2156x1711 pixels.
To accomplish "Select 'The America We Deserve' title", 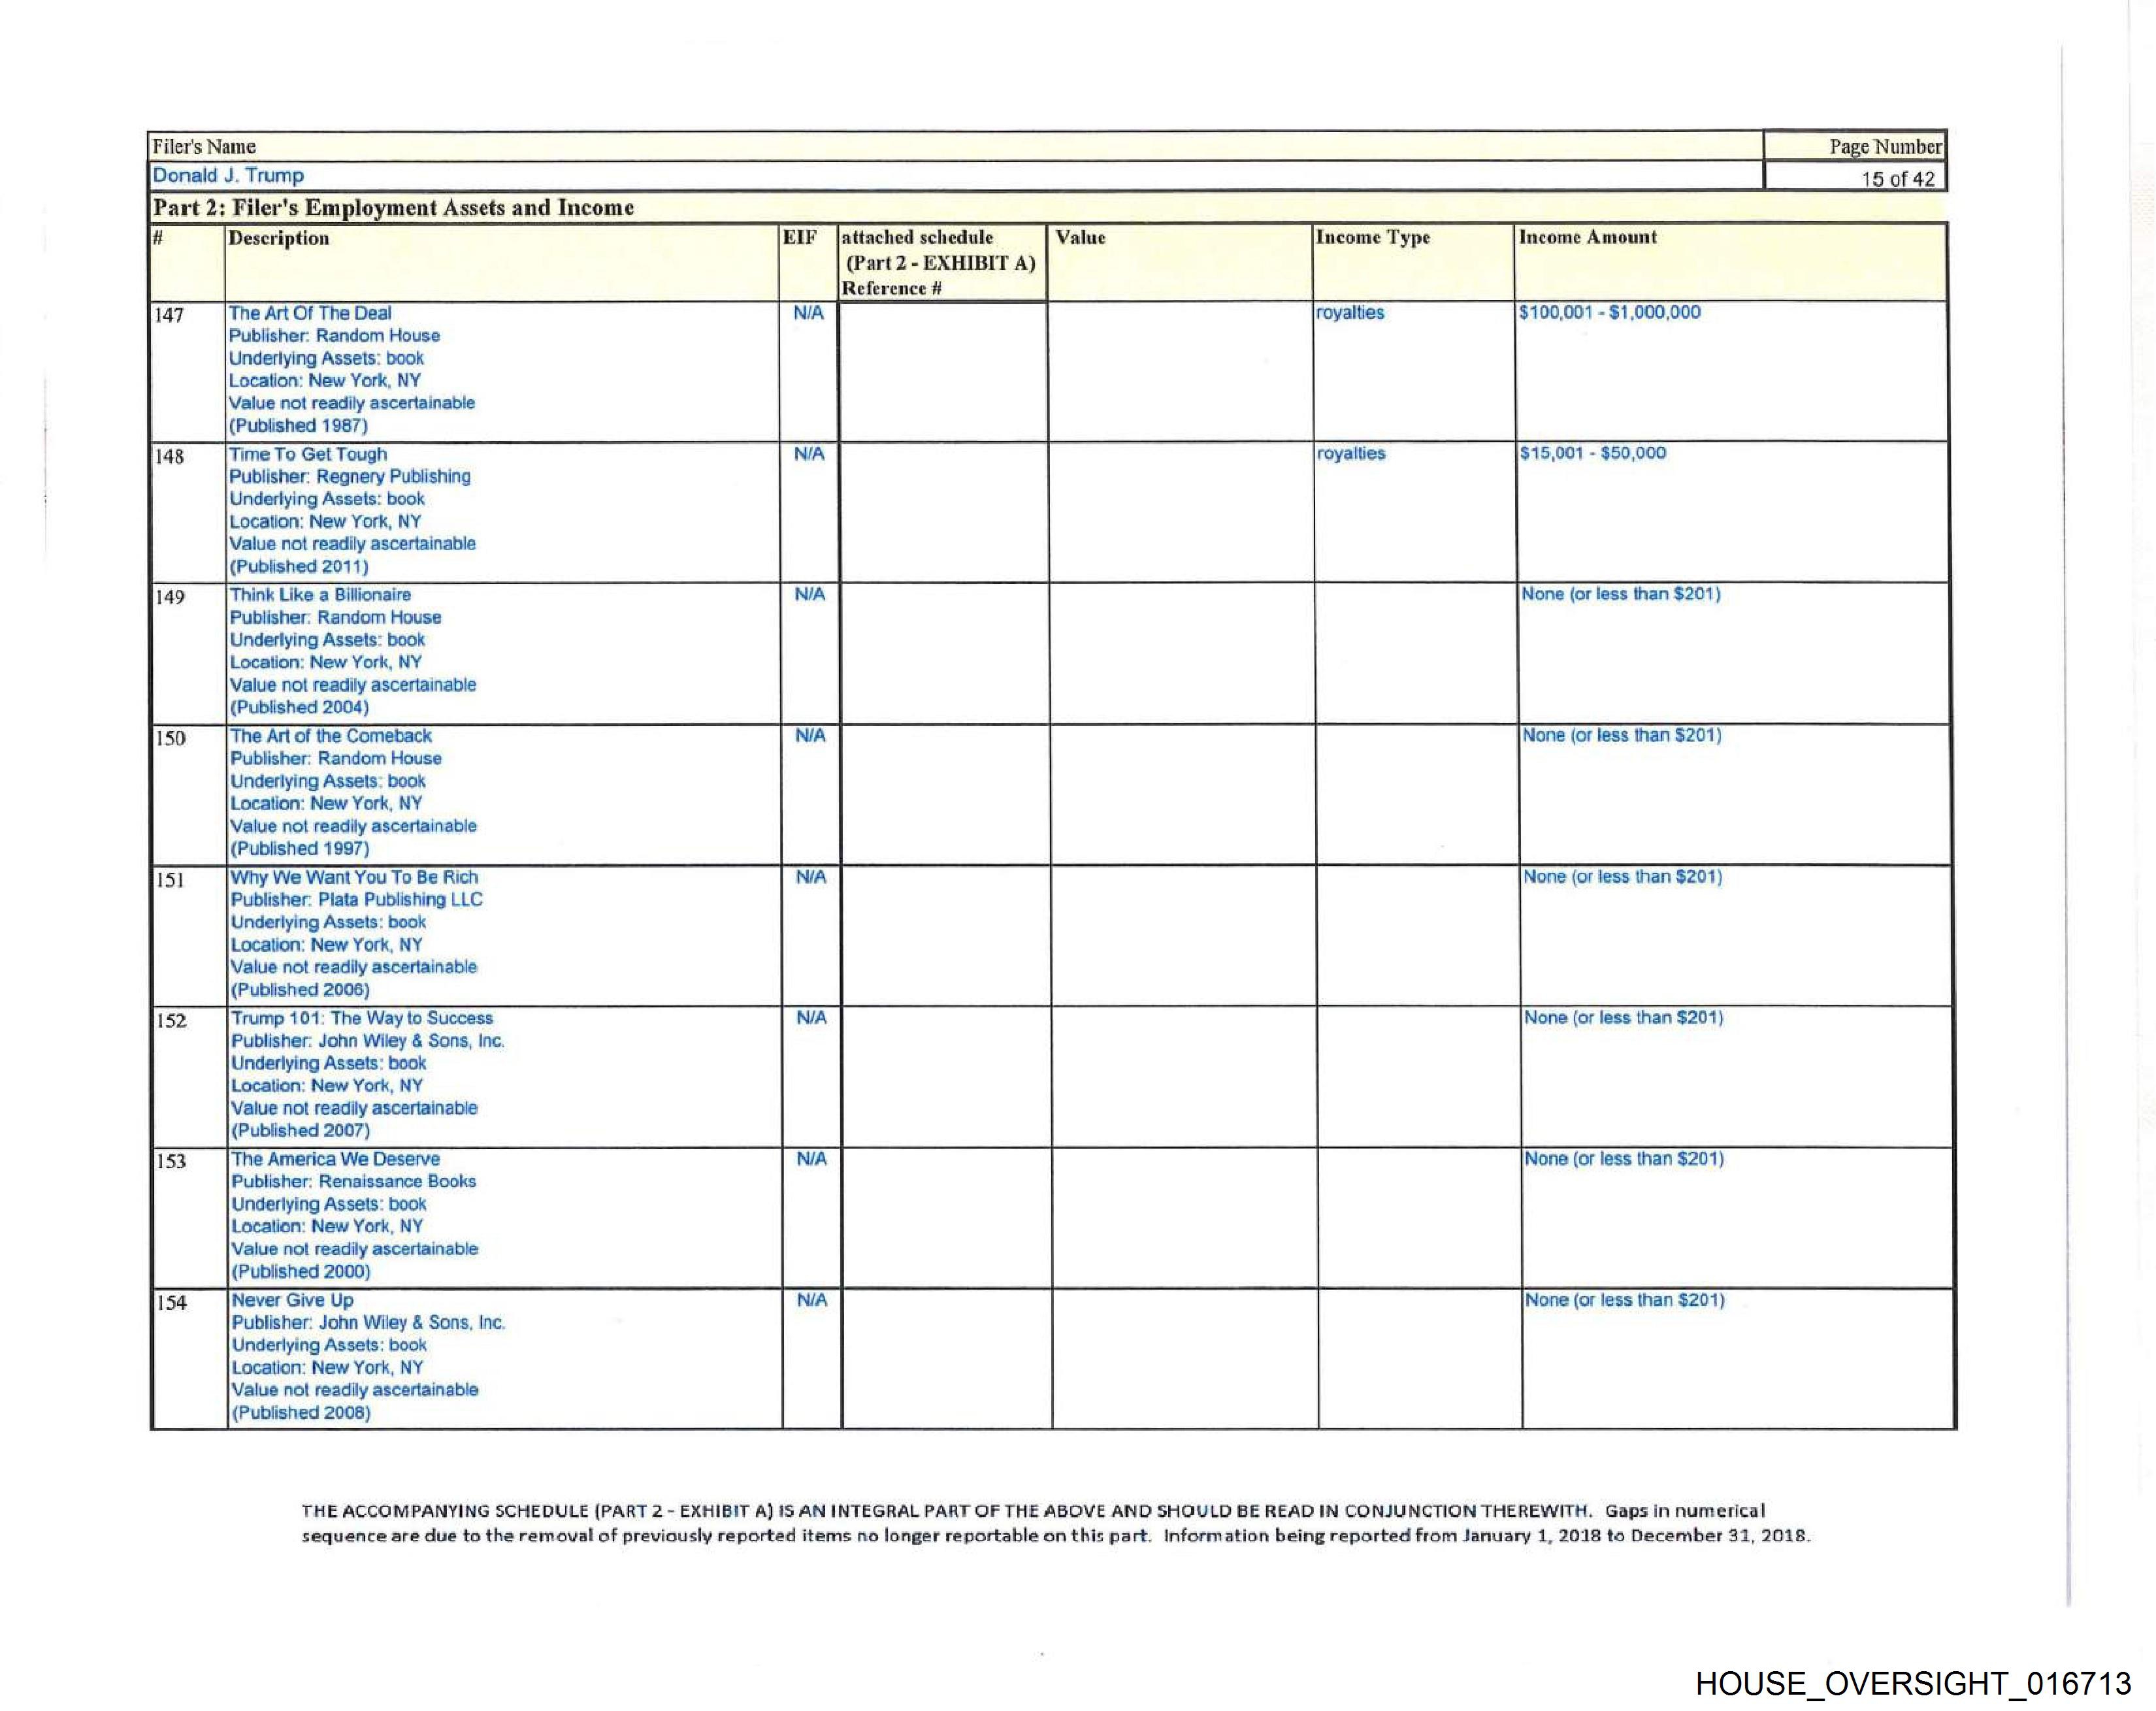I will [x=335, y=1159].
